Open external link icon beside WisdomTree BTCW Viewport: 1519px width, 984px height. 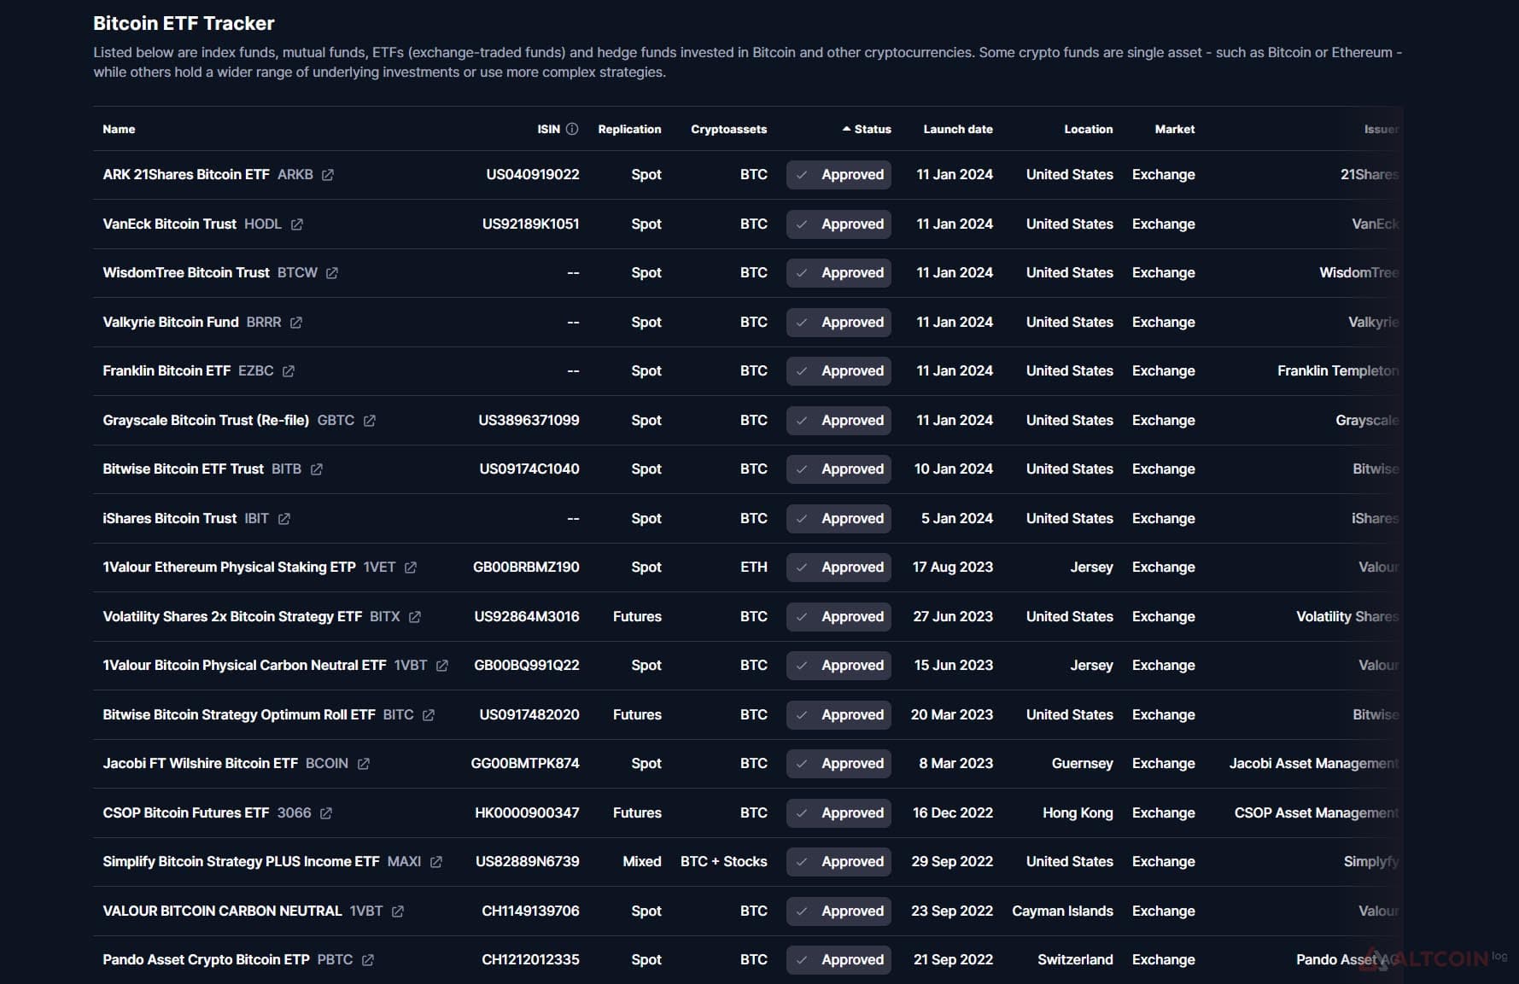[332, 273]
